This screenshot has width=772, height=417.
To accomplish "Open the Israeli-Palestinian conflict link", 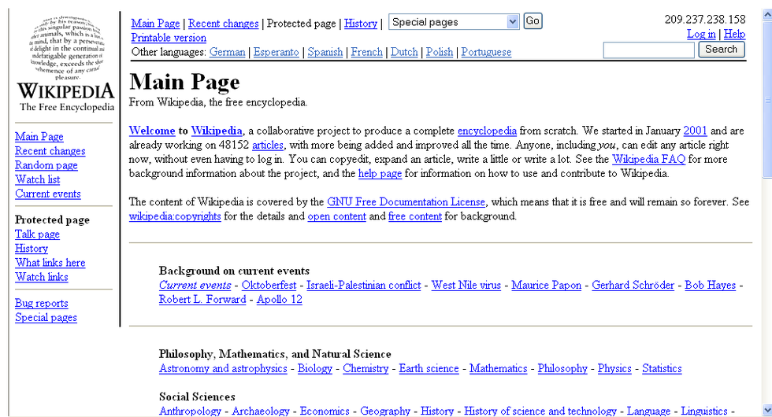I will pos(363,285).
